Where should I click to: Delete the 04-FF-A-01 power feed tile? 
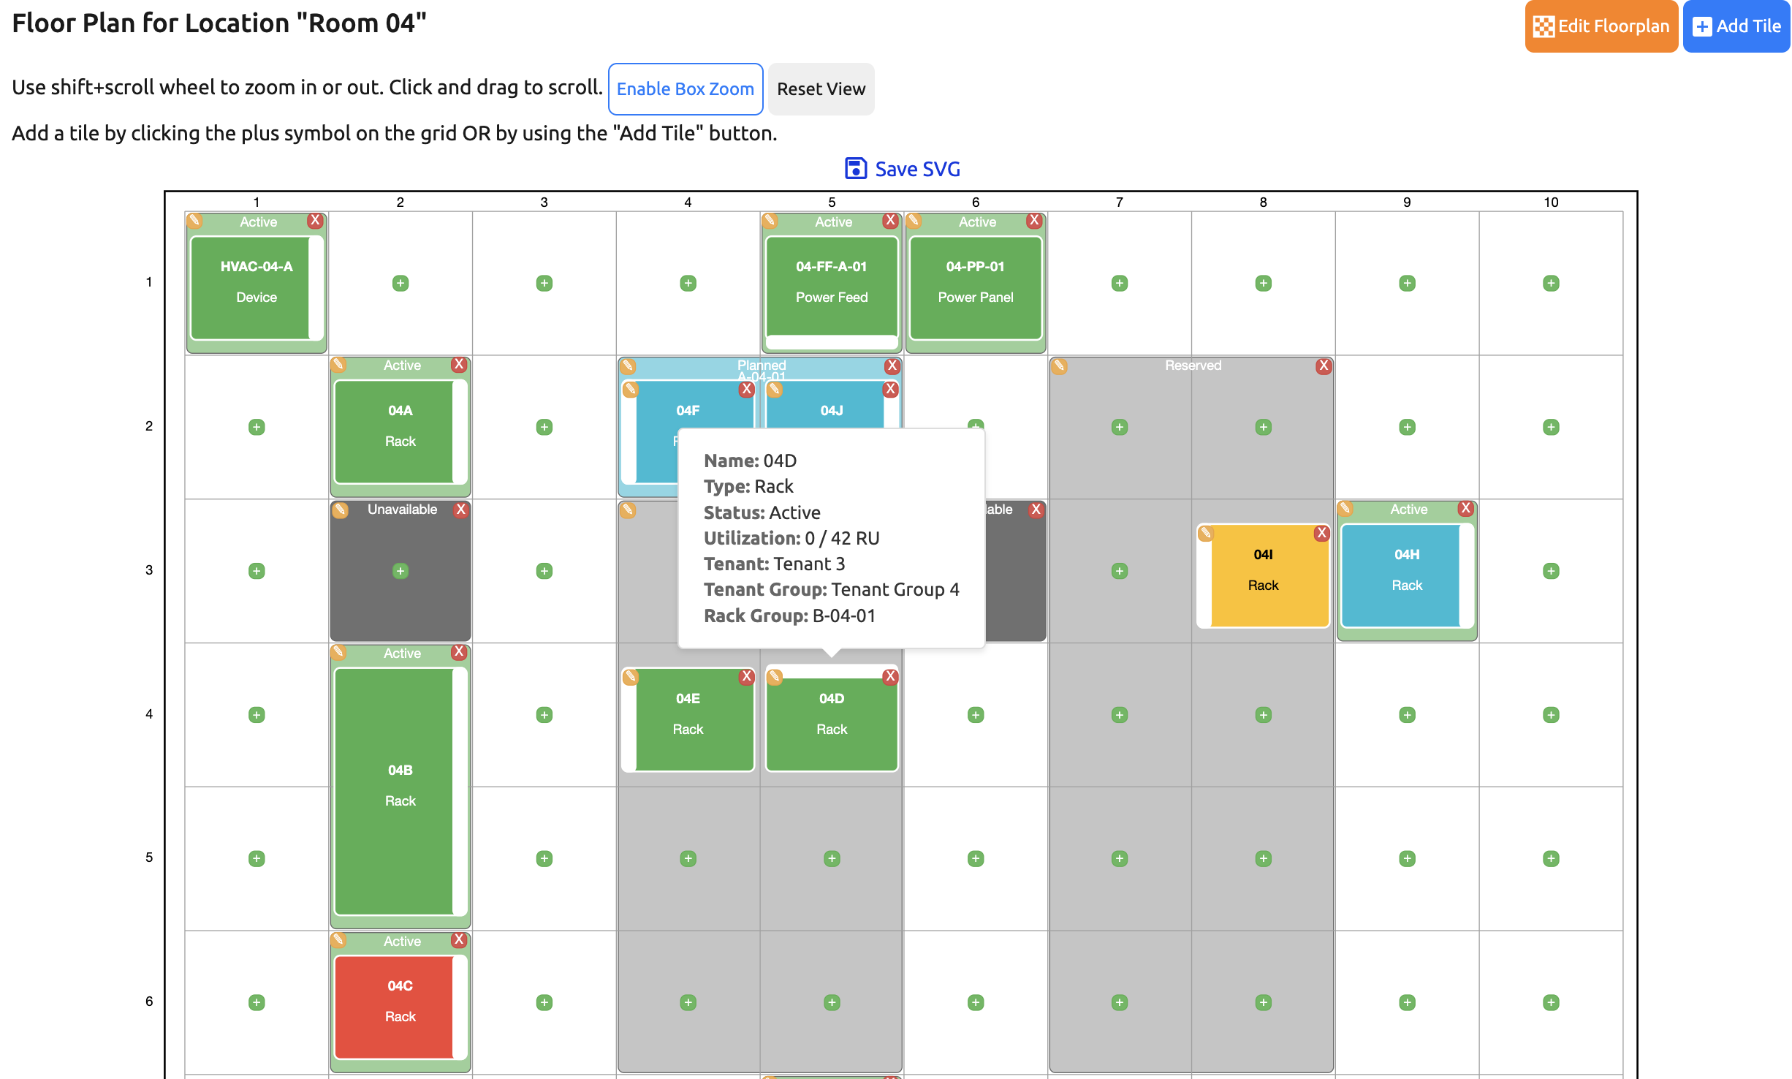coord(890,221)
